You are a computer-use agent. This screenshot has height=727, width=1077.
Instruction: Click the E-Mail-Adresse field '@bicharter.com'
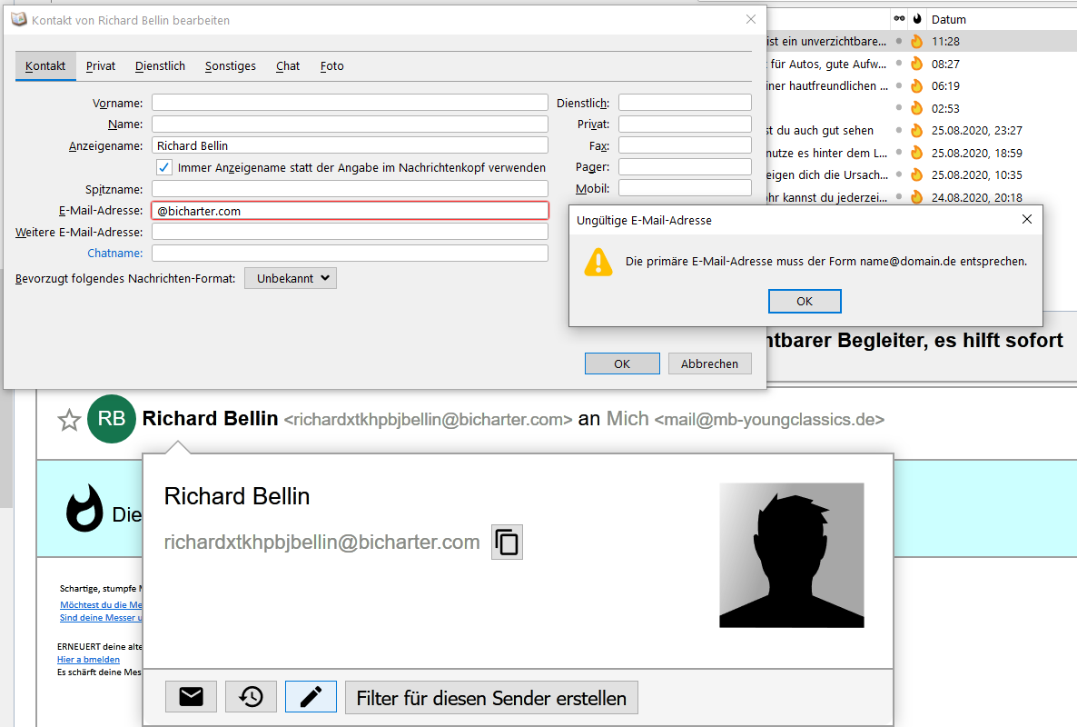click(350, 210)
